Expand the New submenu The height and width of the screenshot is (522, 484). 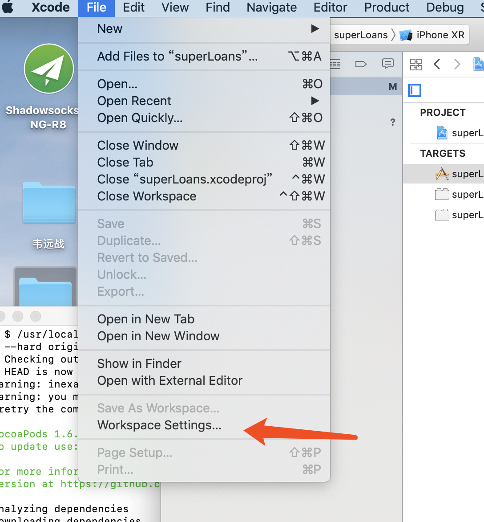click(204, 29)
